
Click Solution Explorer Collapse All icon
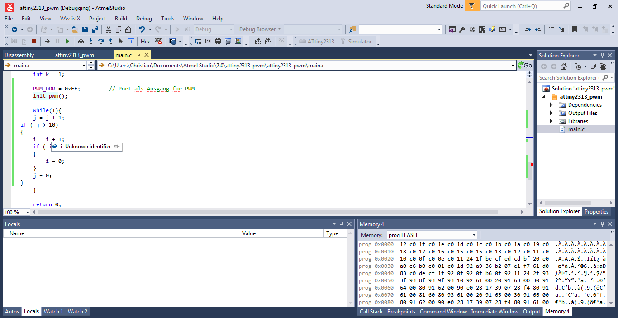point(593,66)
